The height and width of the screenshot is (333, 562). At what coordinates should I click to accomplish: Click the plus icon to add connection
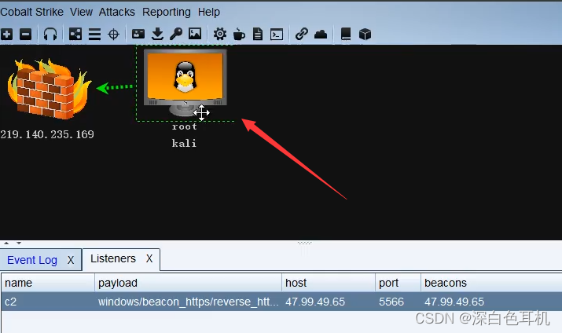tap(7, 35)
